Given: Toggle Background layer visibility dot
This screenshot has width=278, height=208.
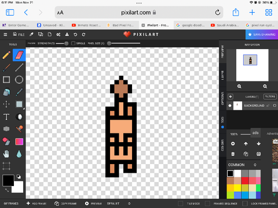Looking at the screenshot, I should [230, 106].
